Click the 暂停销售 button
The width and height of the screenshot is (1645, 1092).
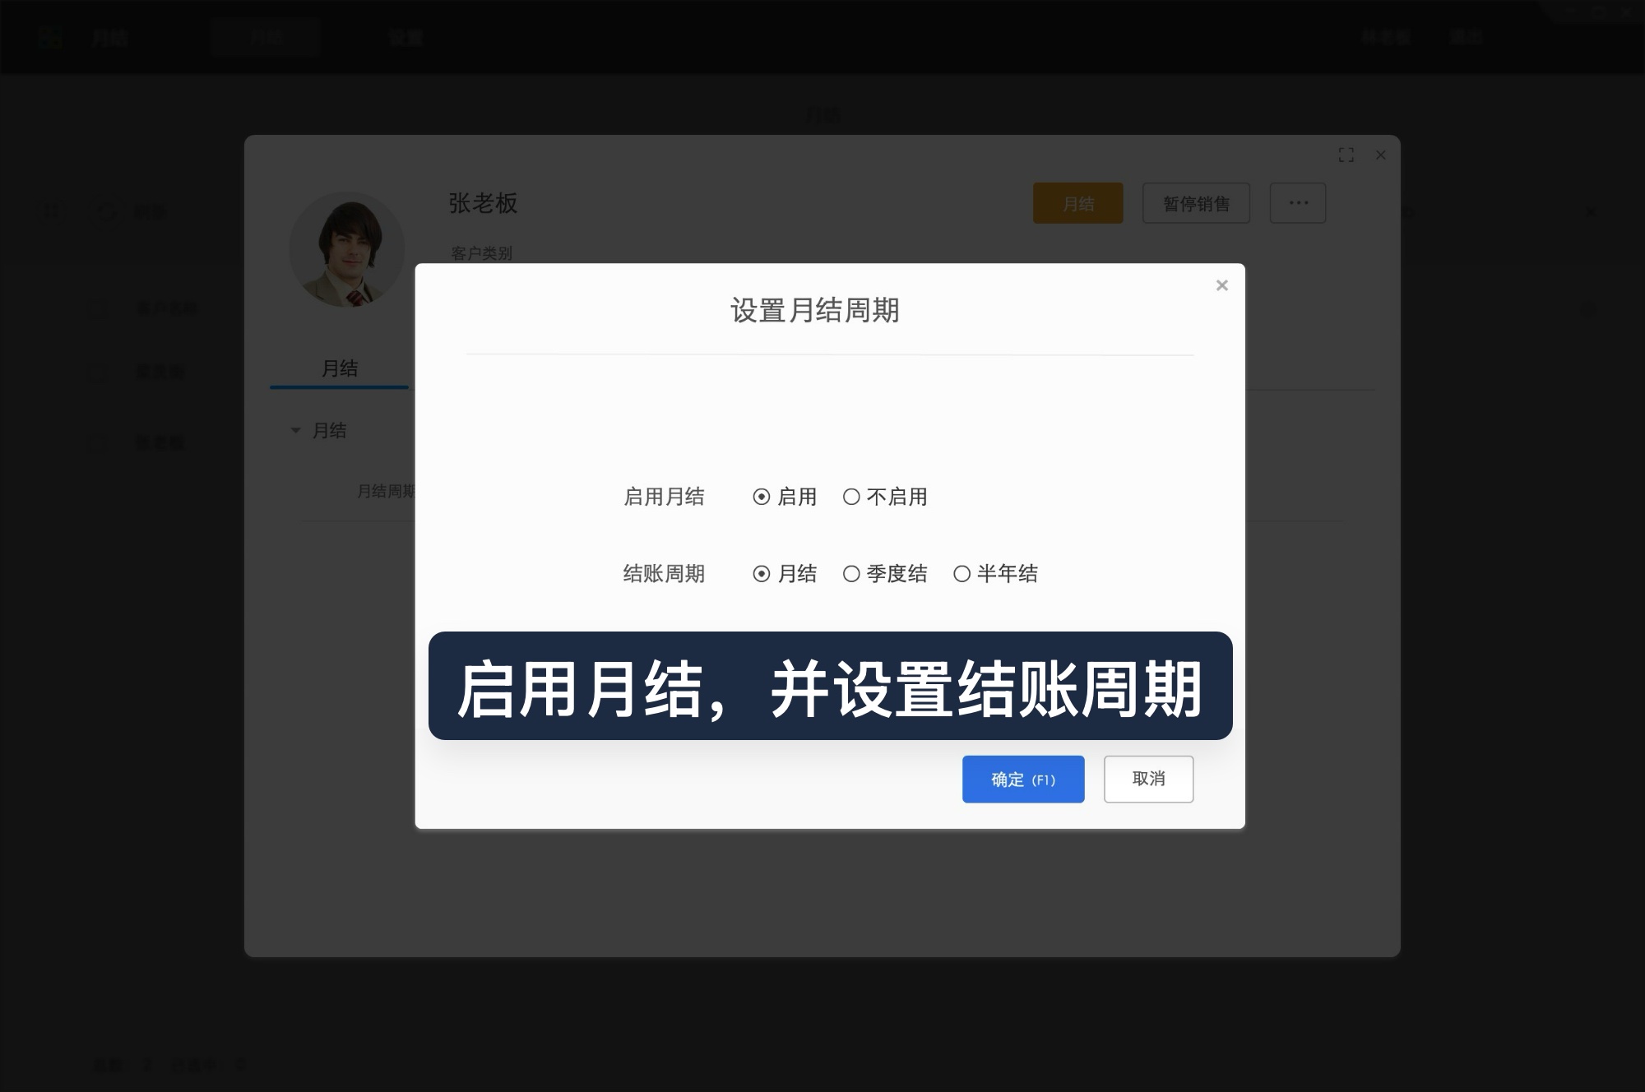click(x=1195, y=203)
